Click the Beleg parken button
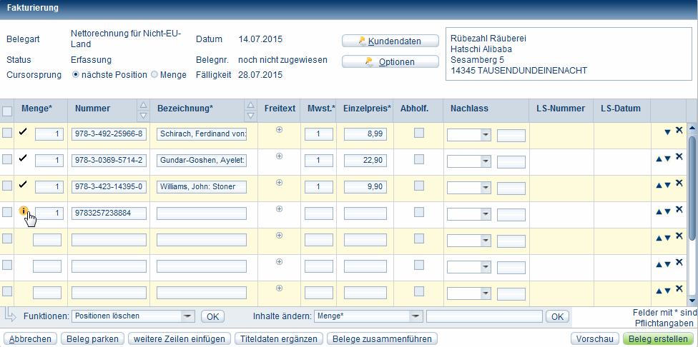698x347 pixels. (92, 338)
